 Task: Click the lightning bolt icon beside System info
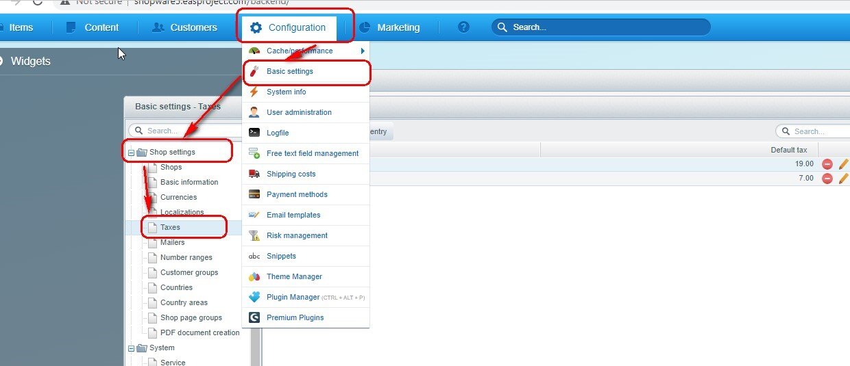coord(254,92)
